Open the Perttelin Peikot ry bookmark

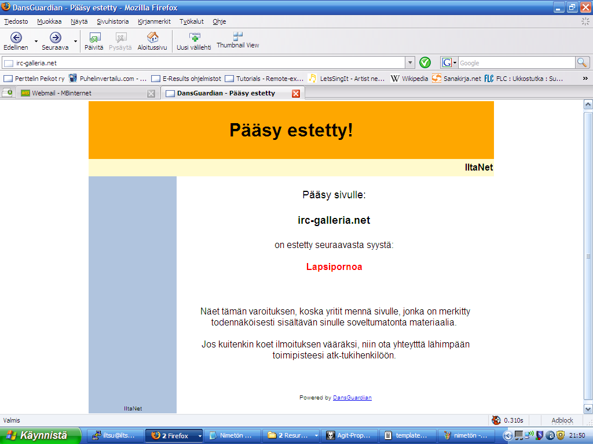pyautogui.click(x=34, y=79)
